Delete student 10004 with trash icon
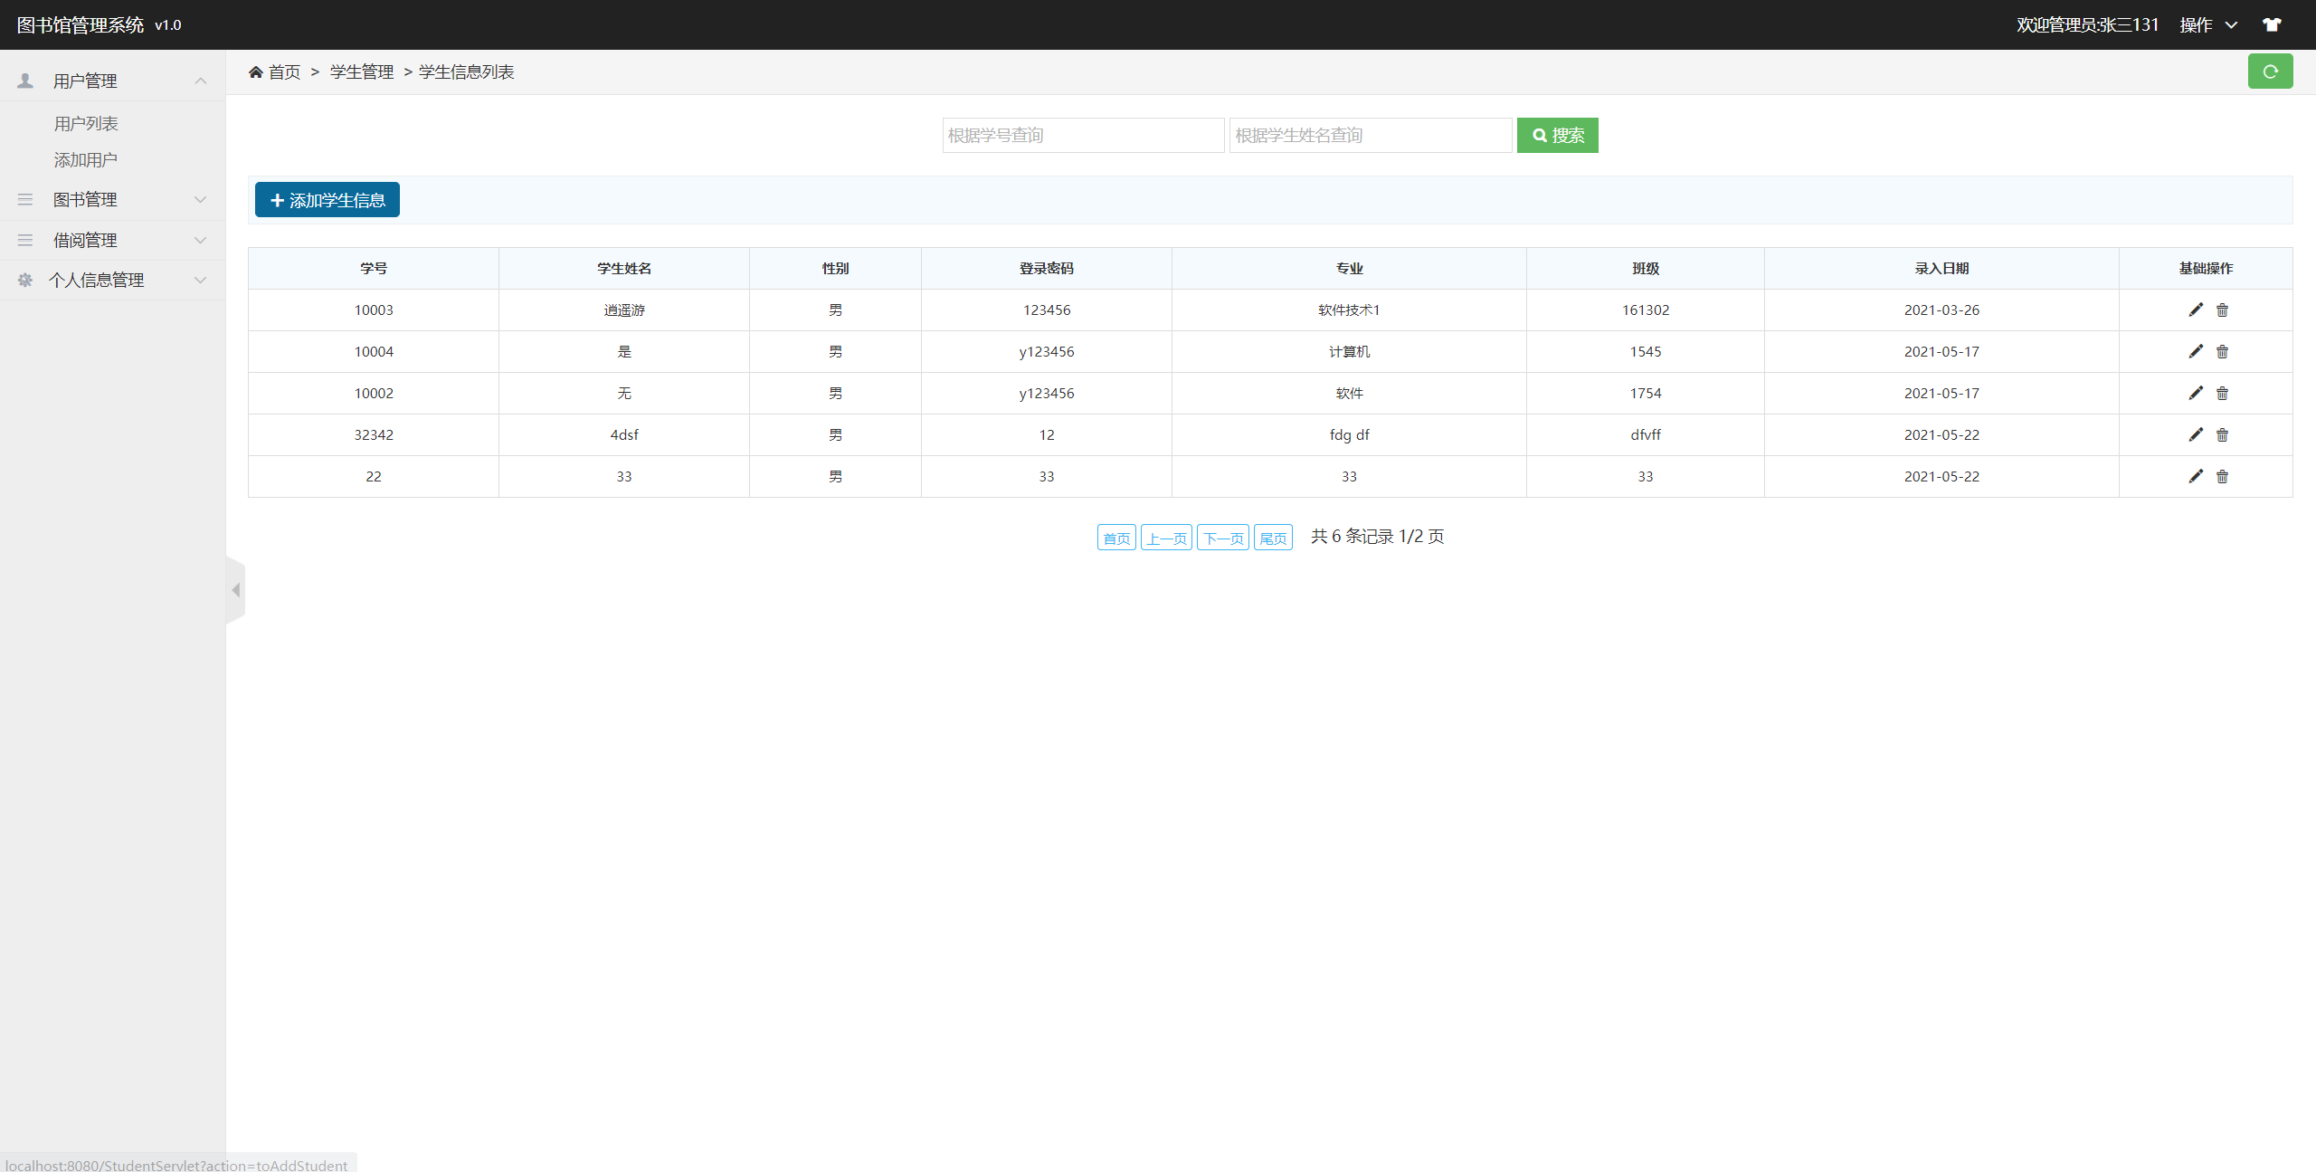The height and width of the screenshot is (1172, 2316). click(x=2222, y=351)
